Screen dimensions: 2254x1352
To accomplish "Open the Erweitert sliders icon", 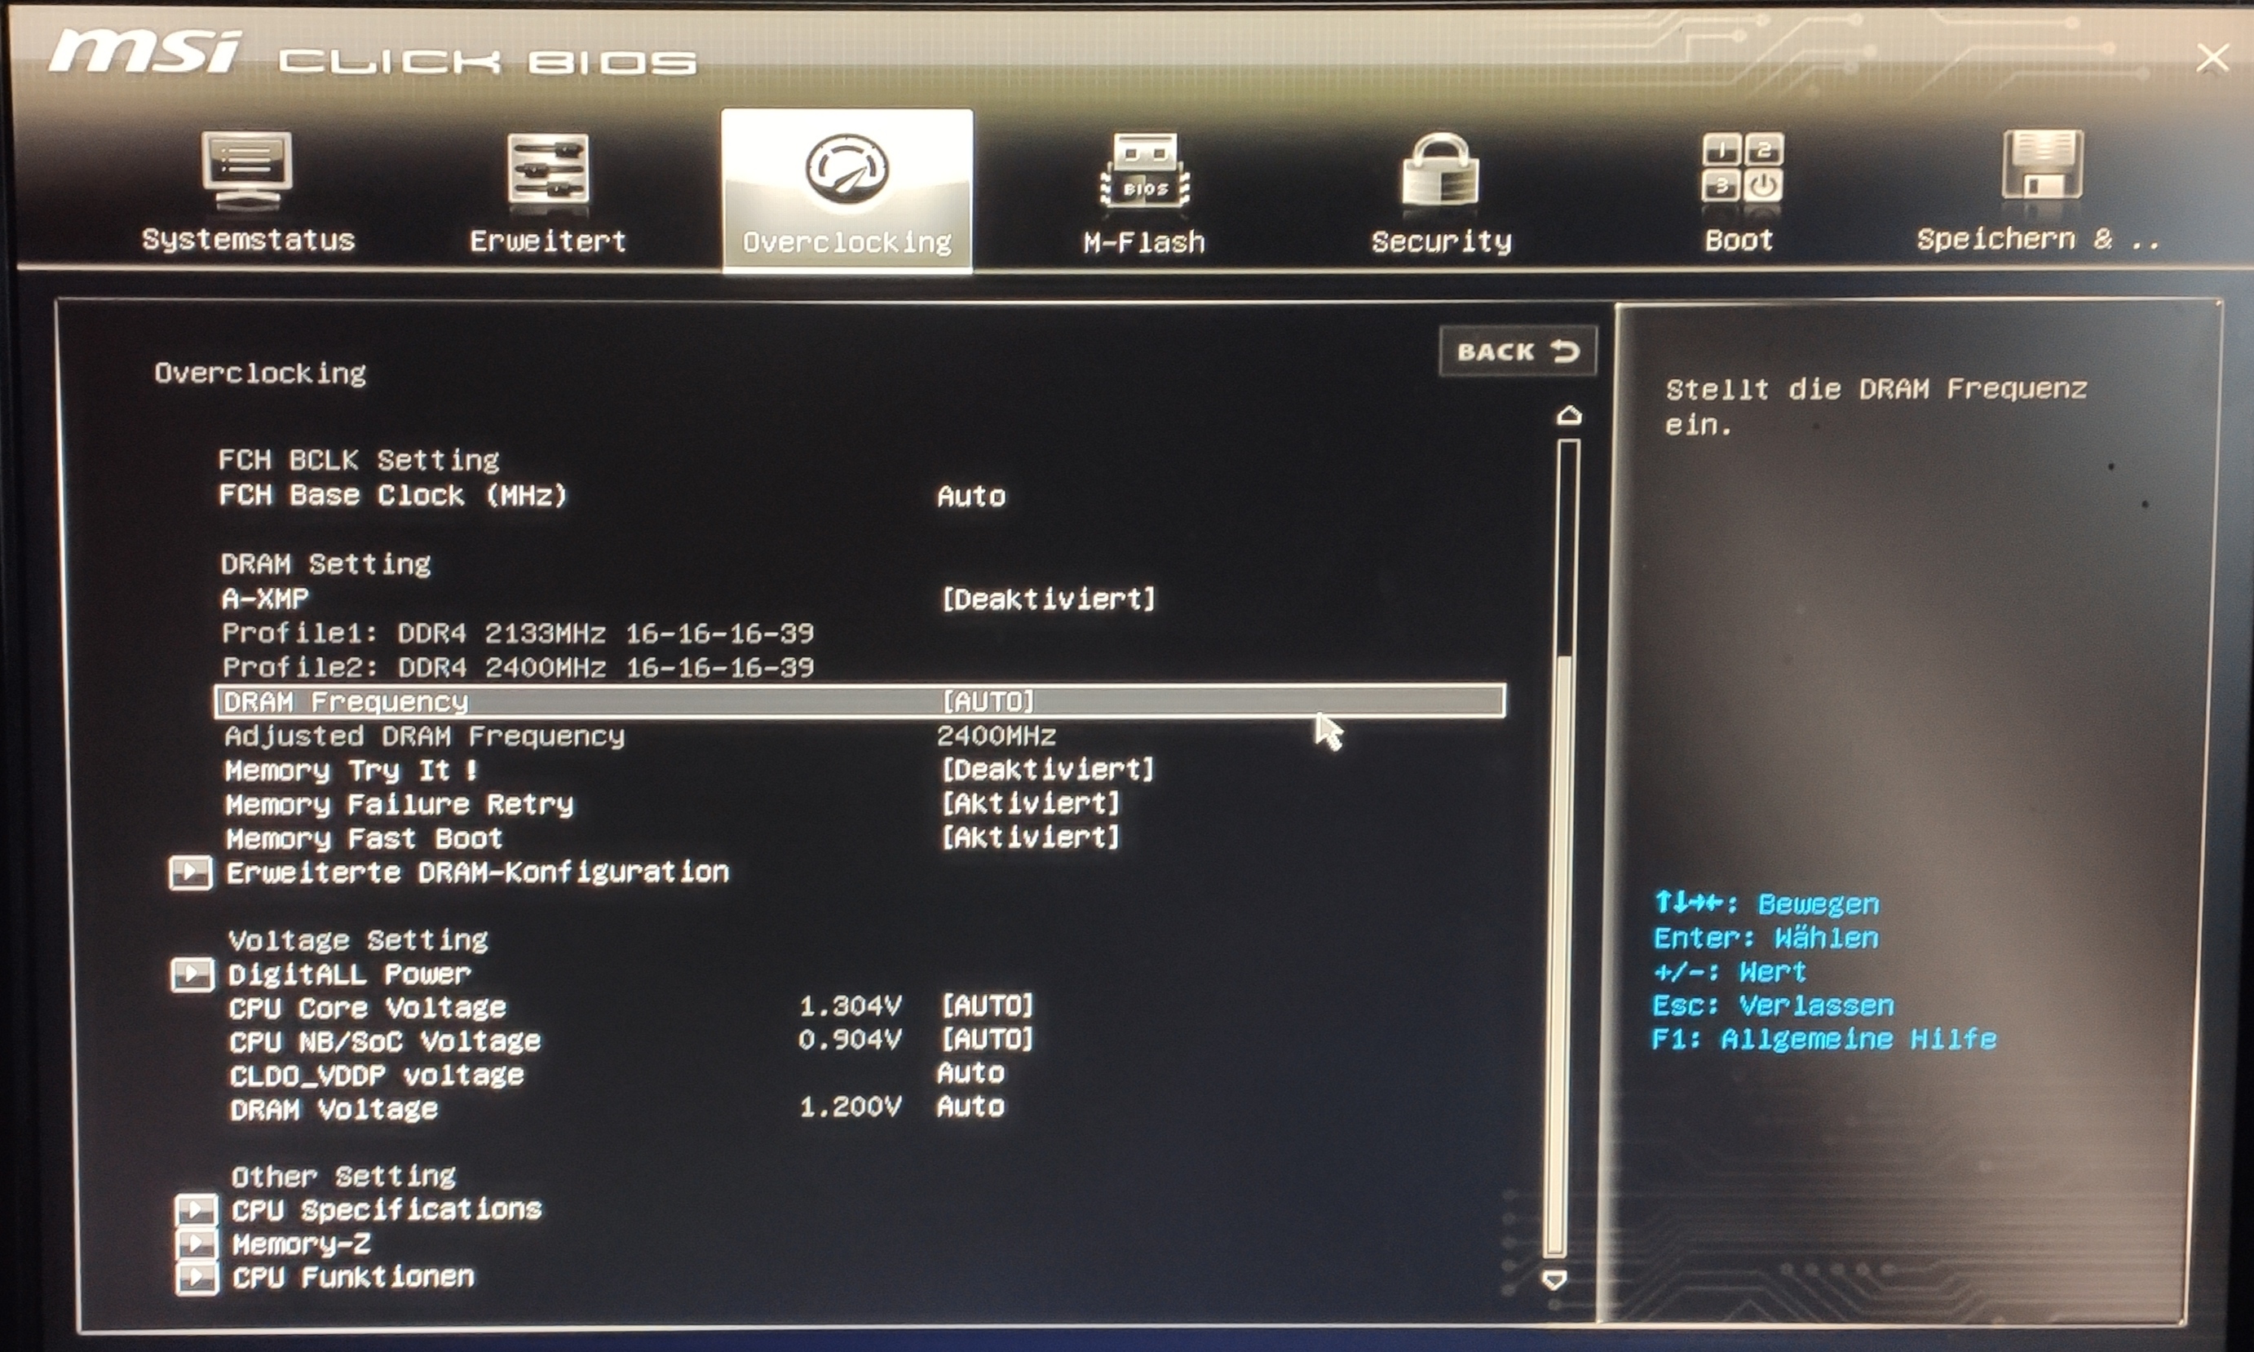I will tap(547, 170).
